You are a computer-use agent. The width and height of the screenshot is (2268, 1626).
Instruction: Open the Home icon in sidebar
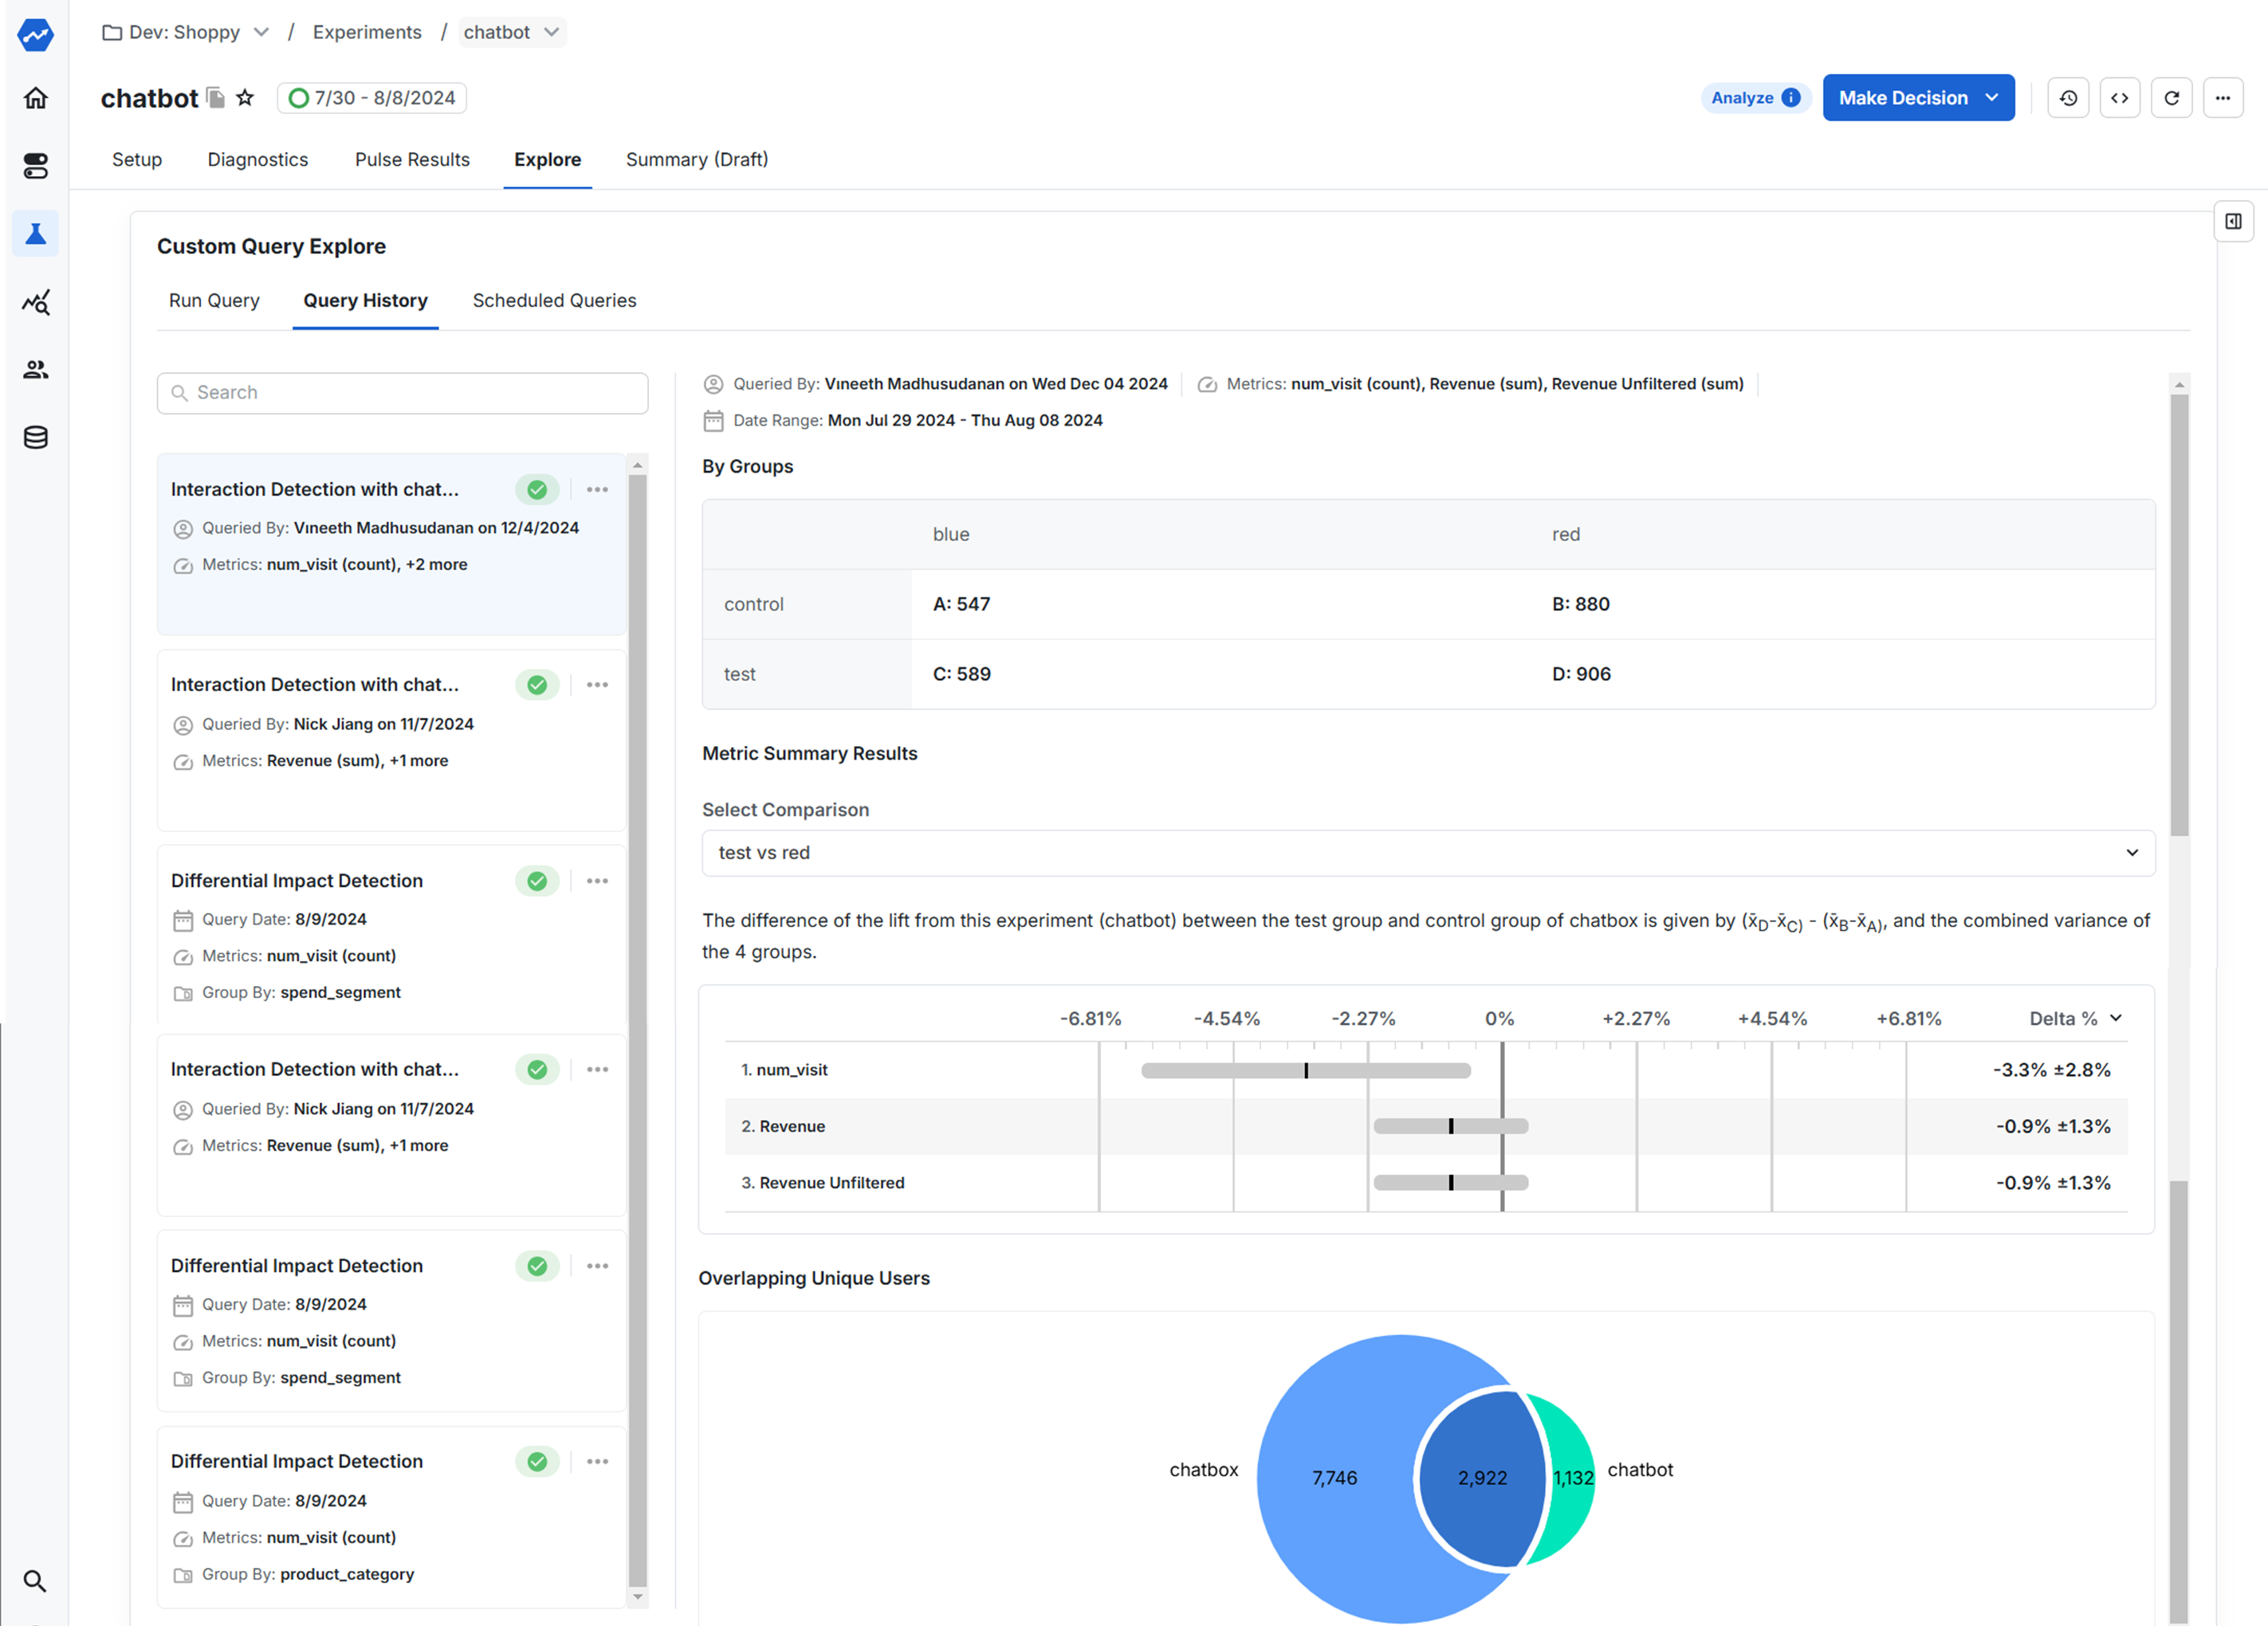click(x=35, y=98)
